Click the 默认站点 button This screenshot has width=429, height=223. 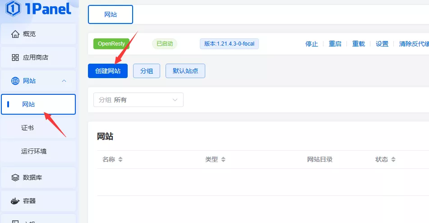(x=185, y=71)
